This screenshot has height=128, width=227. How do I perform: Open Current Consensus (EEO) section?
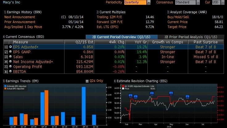pyautogui.click(x=24, y=37)
